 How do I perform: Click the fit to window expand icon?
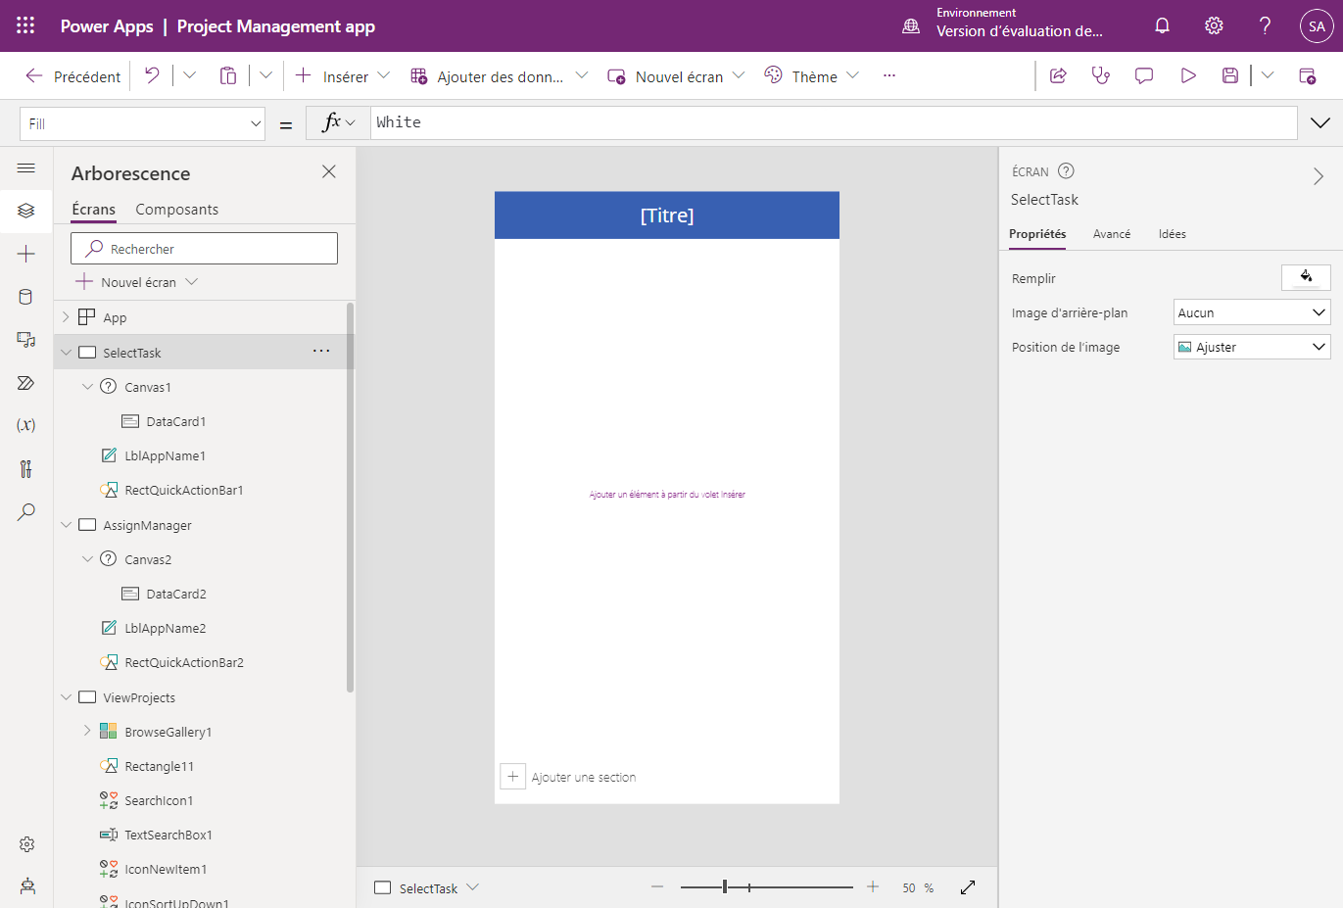pyautogui.click(x=968, y=886)
